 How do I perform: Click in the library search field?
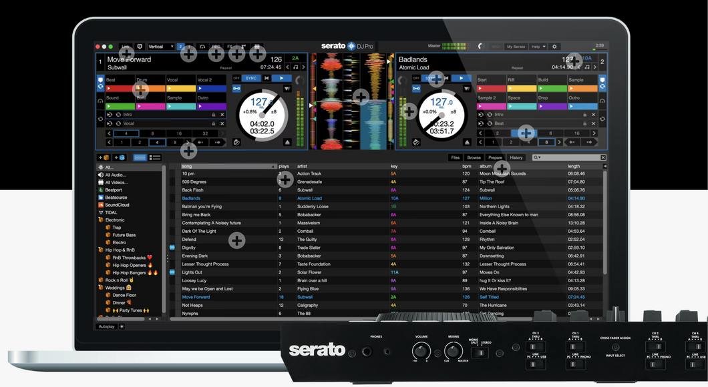point(569,157)
